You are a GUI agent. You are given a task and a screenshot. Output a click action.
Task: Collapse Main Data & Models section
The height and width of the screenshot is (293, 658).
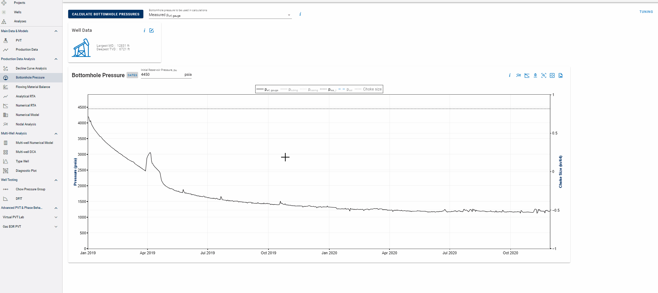click(x=56, y=31)
